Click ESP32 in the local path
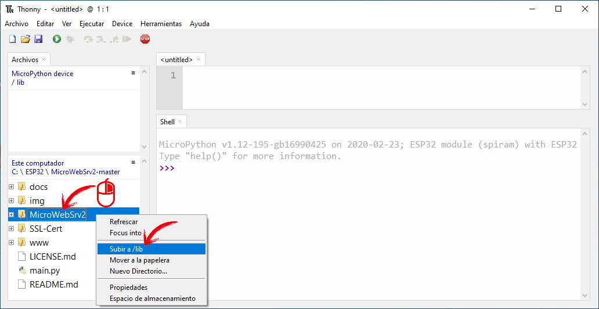Screen dimensions: 599x309 [x=35, y=172]
